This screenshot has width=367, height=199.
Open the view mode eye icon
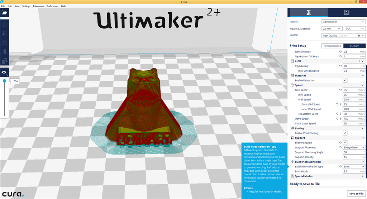[4, 72]
